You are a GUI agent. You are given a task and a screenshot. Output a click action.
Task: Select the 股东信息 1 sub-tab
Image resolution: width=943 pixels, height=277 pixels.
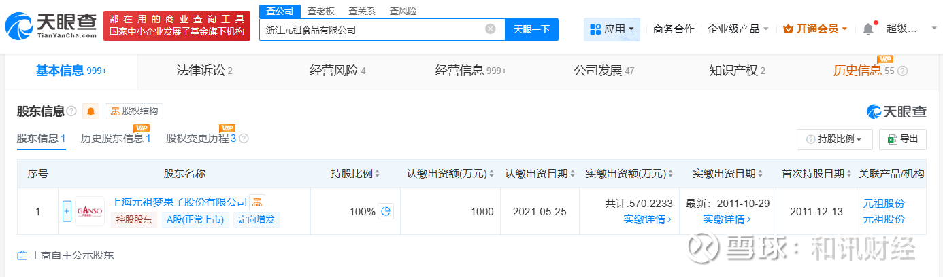click(41, 138)
